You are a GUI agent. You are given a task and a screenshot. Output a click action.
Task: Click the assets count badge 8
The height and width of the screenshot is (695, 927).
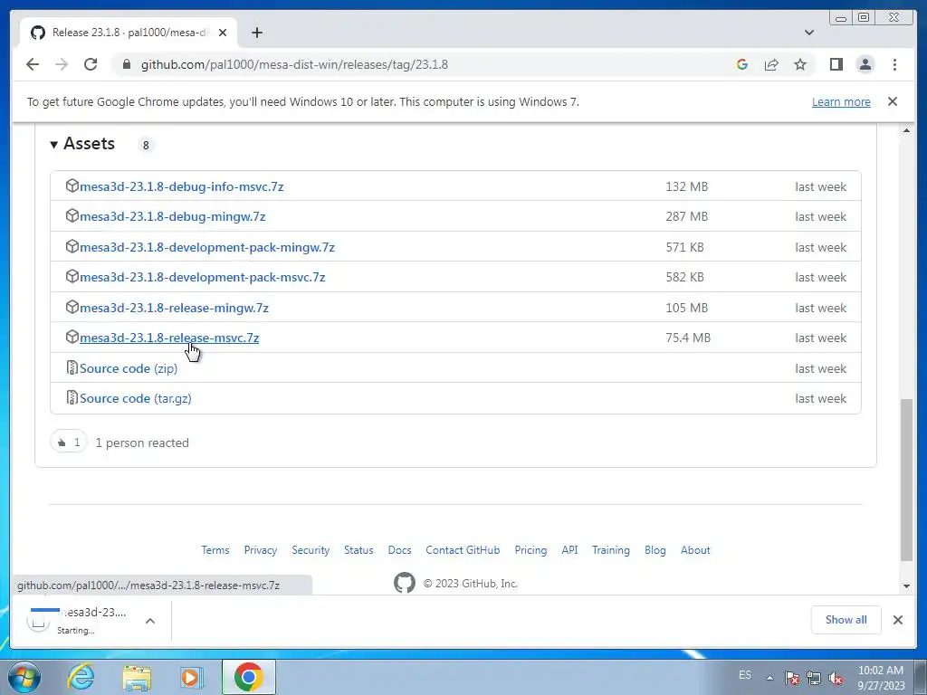(146, 145)
